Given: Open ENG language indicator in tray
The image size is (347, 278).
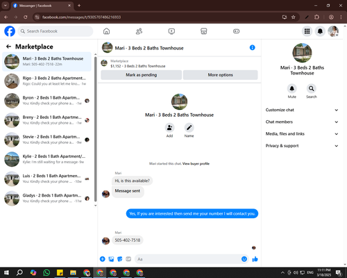Looking at the screenshot, I should (x=310, y=272).
